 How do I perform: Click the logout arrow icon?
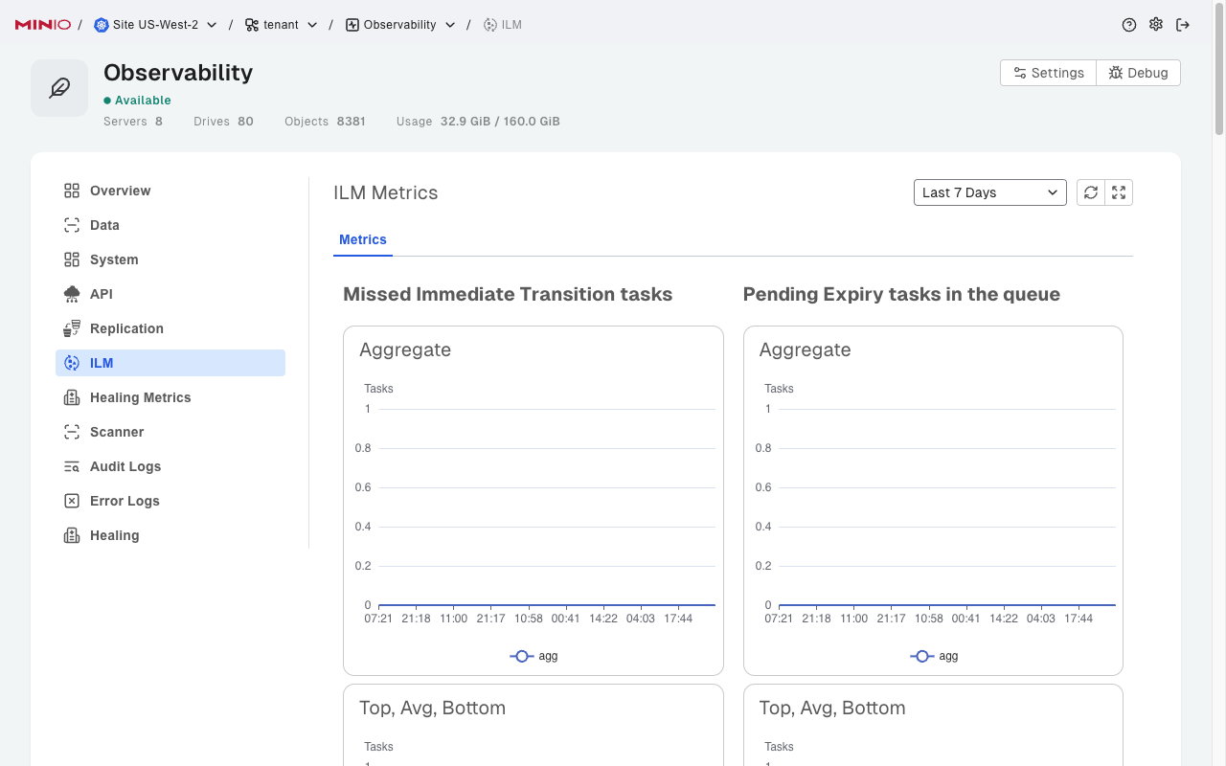click(x=1183, y=25)
